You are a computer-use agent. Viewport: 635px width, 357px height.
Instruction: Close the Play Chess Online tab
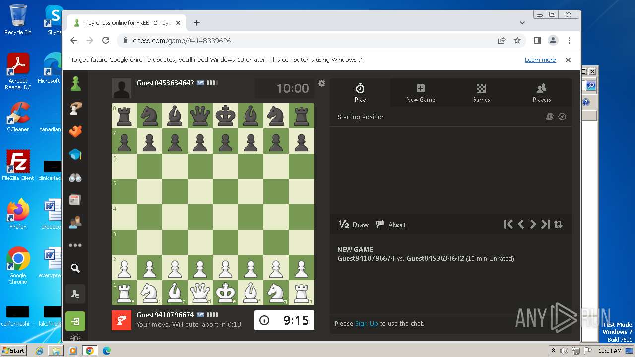[178, 23]
